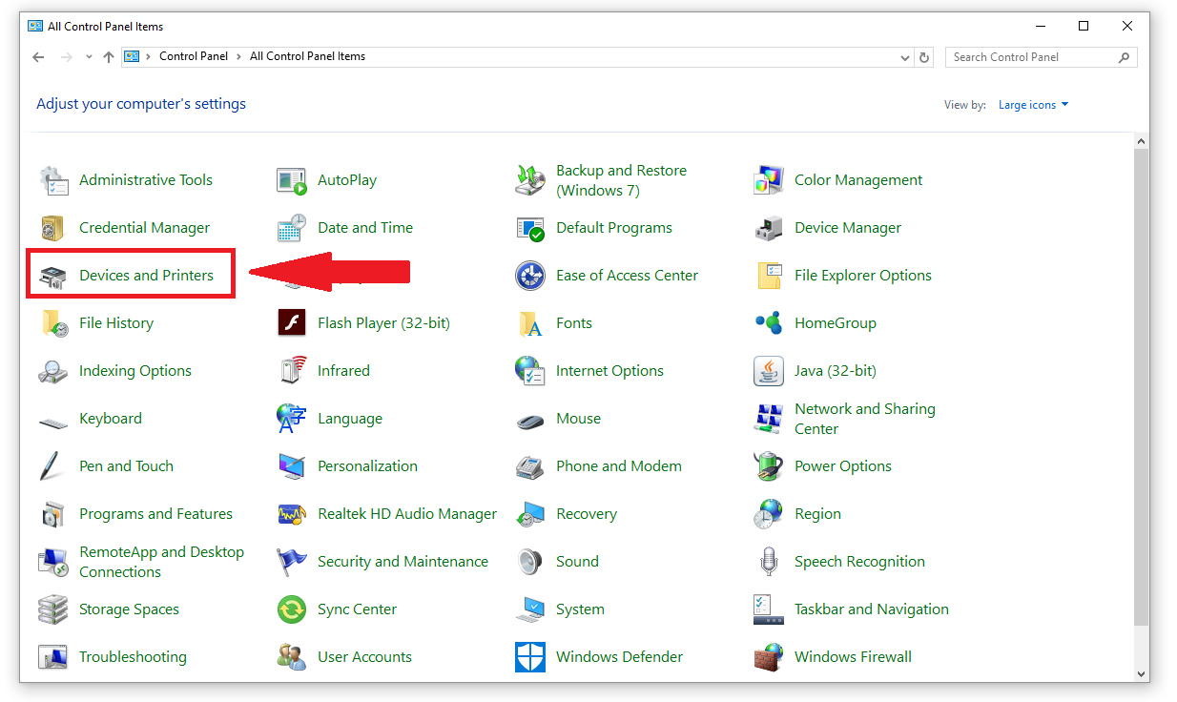Click the Power Options battery icon
Viewport: 1177px width, 702px height.
tap(769, 466)
